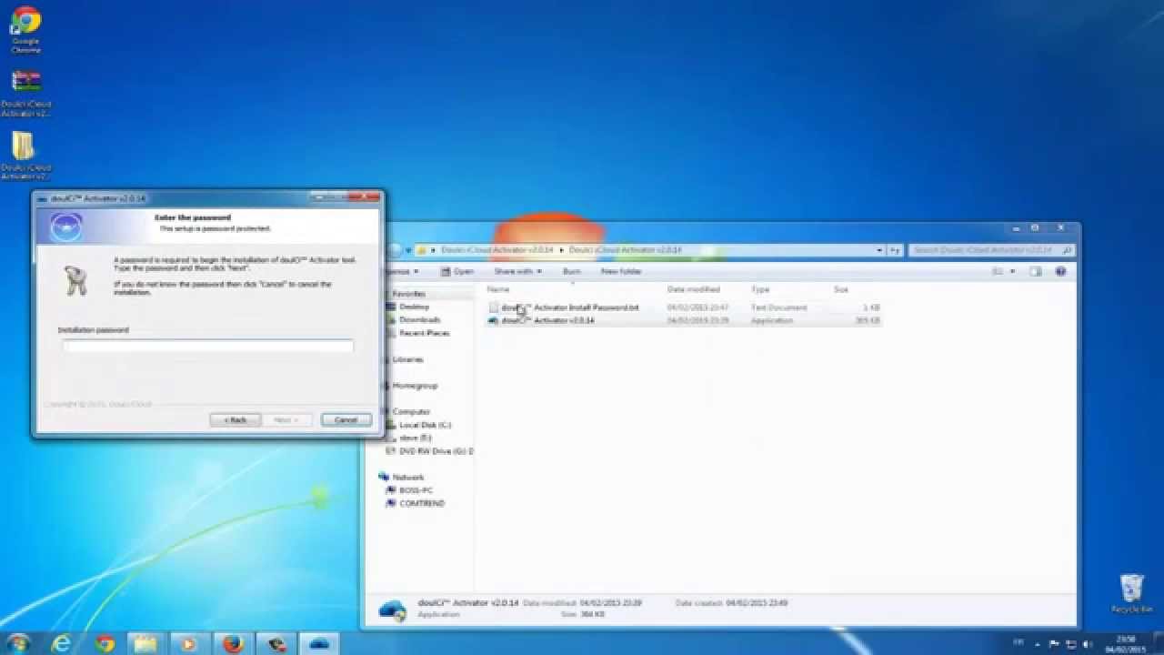Click the help icon in Explorer toolbar
Viewport: 1164px width, 655px height.
(x=1060, y=271)
